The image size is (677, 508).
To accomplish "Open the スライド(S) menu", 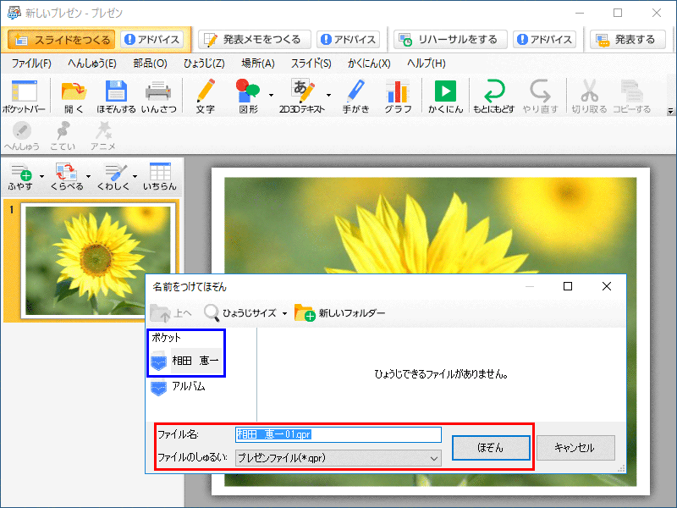I will (311, 63).
